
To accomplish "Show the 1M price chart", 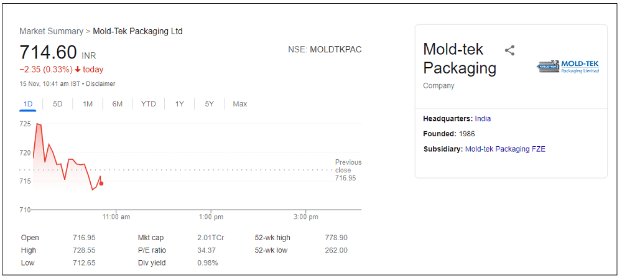I will [x=88, y=104].
